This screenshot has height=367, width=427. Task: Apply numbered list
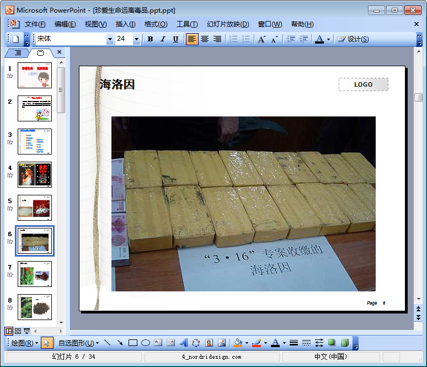(x=233, y=39)
